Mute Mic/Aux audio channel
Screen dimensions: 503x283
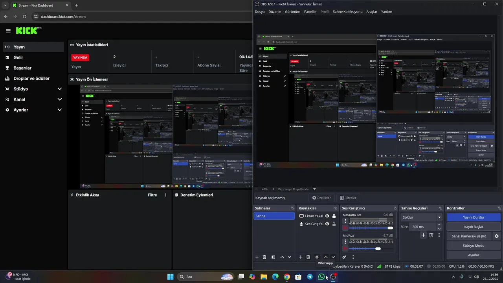pos(345,249)
